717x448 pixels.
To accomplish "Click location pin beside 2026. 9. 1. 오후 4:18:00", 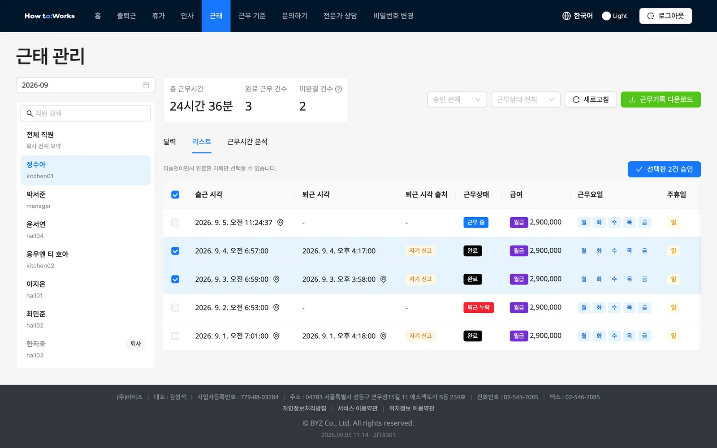I will tap(384, 336).
